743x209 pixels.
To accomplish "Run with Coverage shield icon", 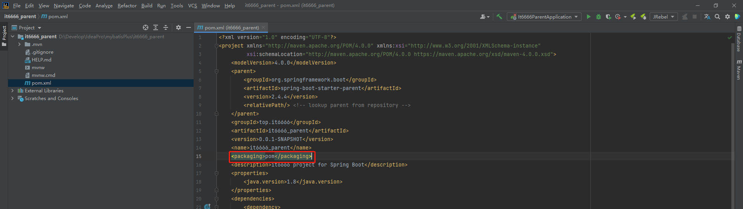I will (x=608, y=17).
